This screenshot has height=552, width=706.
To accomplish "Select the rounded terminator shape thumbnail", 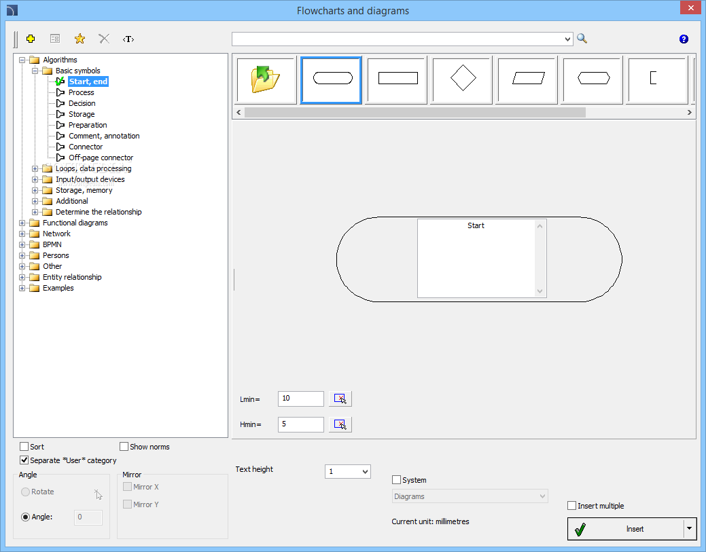I will pyautogui.click(x=331, y=79).
